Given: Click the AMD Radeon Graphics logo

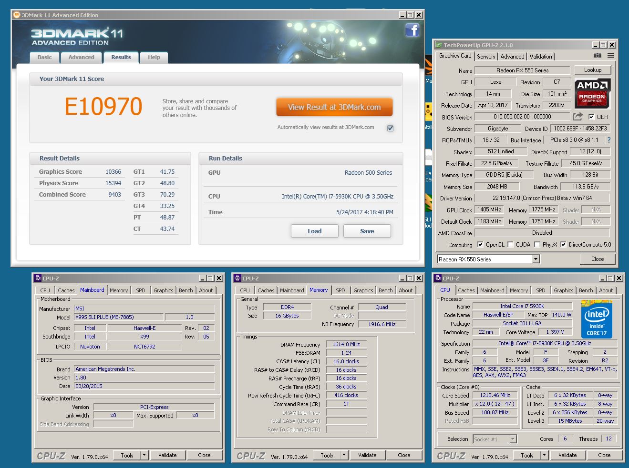Looking at the screenshot, I should (x=592, y=93).
